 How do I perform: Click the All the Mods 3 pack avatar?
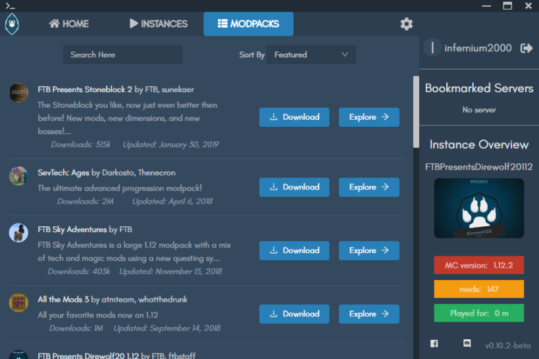point(18,302)
